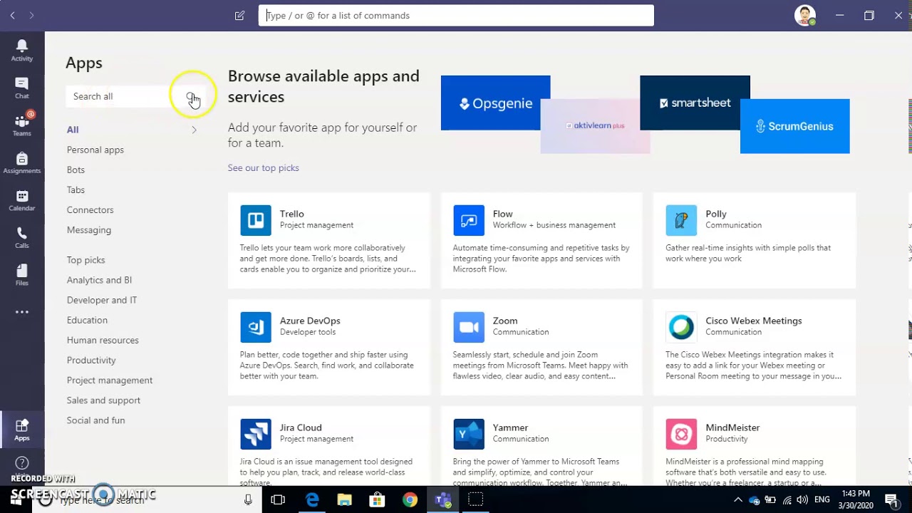Select the Human resources category
The width and height of the screenshot is (912, 513).
point(103,340)
